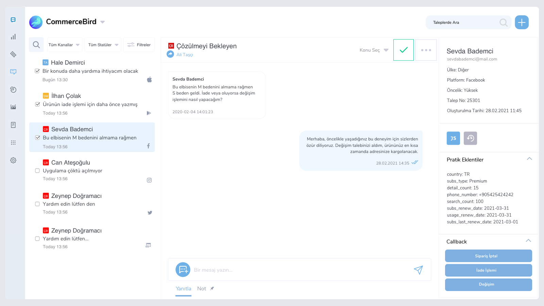Tick the checkbox on Can Ateşoğulu's ticket
This screenshot has width=544, height=306.
[37, 171]
